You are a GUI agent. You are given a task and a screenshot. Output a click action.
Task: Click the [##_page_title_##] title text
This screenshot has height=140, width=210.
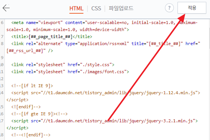click(x=51, y=37)
